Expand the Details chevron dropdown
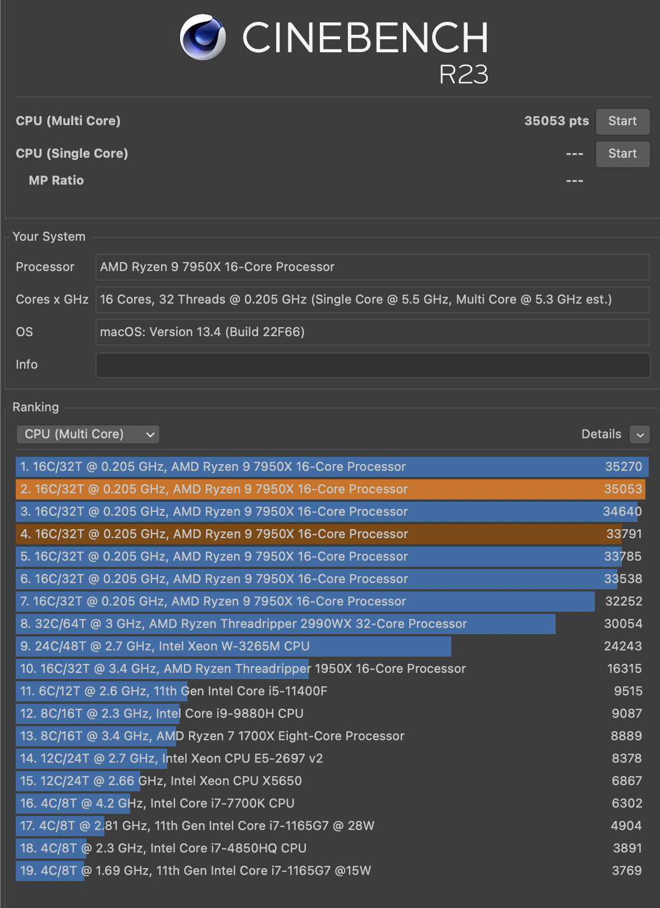Viewport: 660px width, 908px height. click(640, 434)
